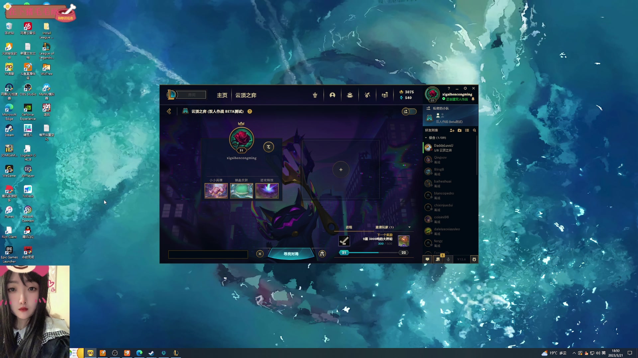Open Microsoft Edge from the taskbar
This screenshot has width=638, height=358.
[x=139, y=353]
